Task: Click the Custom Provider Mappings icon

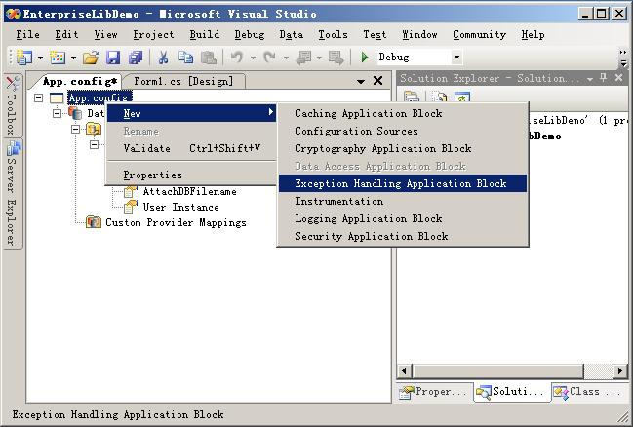Action: coord(94,222)
